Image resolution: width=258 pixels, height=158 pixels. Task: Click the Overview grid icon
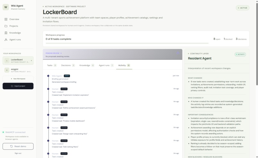click(x=6, y=19)
